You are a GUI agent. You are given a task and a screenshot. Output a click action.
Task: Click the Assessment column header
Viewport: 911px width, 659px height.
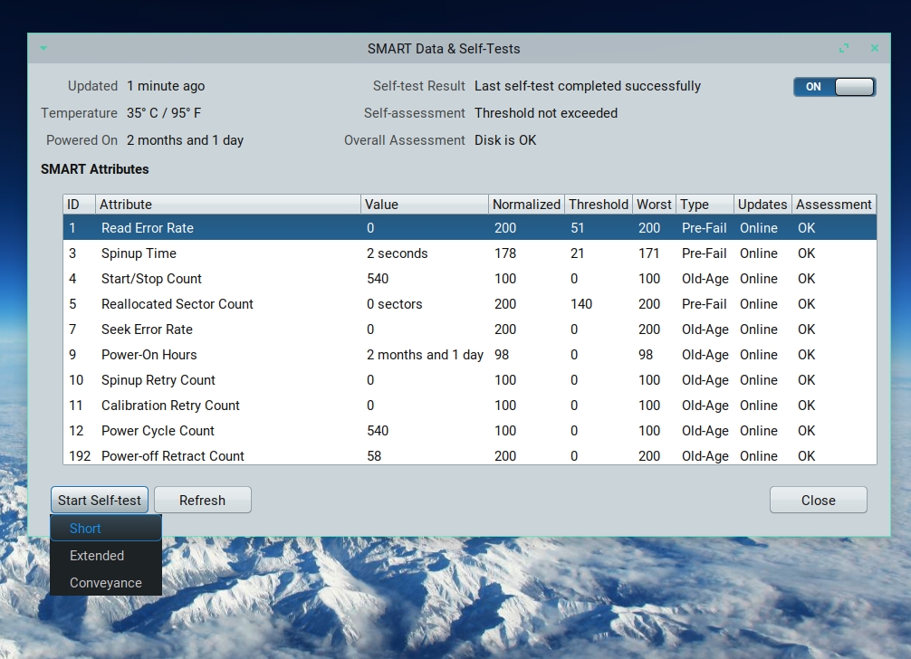(833, 205)
